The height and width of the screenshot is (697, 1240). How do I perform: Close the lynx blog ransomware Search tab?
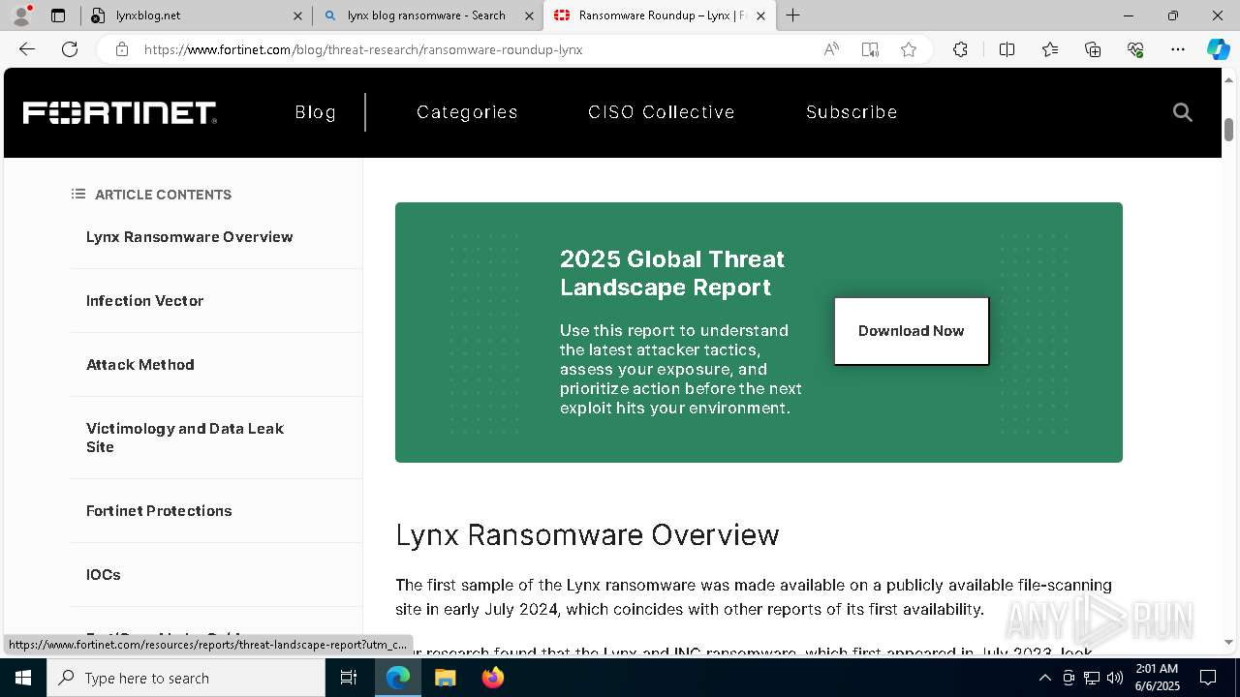(x=529, y=15)
